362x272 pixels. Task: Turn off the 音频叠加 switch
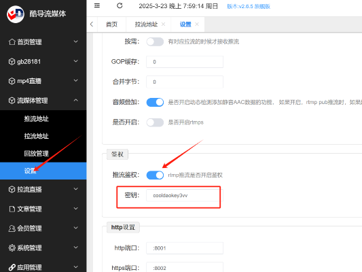155,102
